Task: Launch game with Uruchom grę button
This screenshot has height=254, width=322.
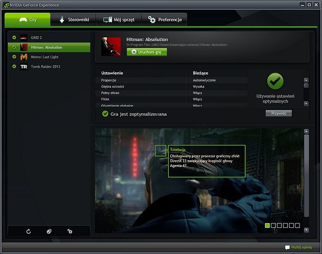Action: coord(147,52)
